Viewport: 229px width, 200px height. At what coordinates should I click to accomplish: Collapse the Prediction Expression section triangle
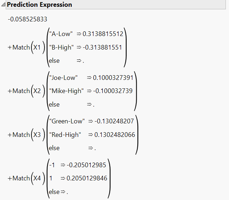3,5
